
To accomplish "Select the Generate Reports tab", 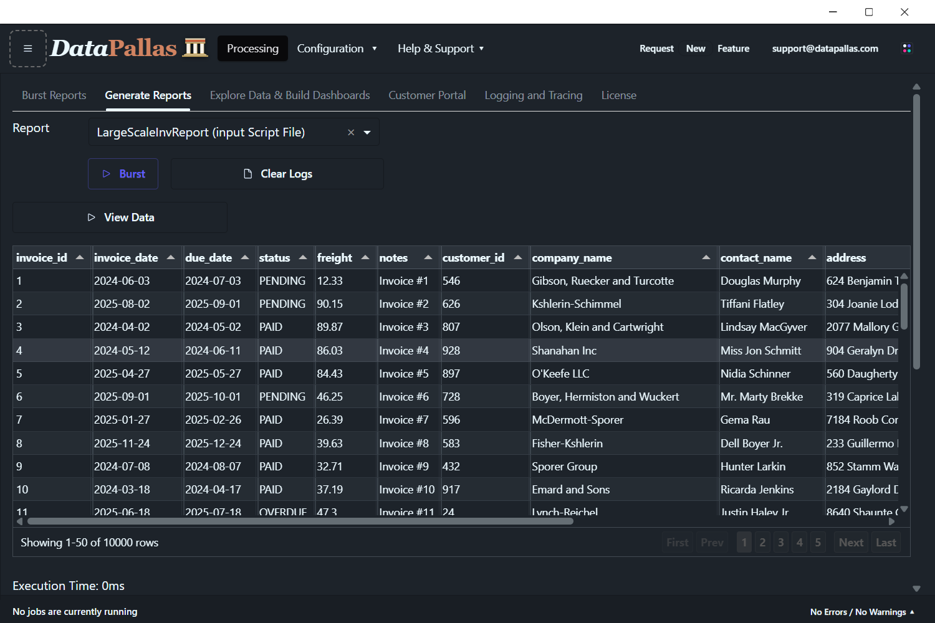I will 148,95.
